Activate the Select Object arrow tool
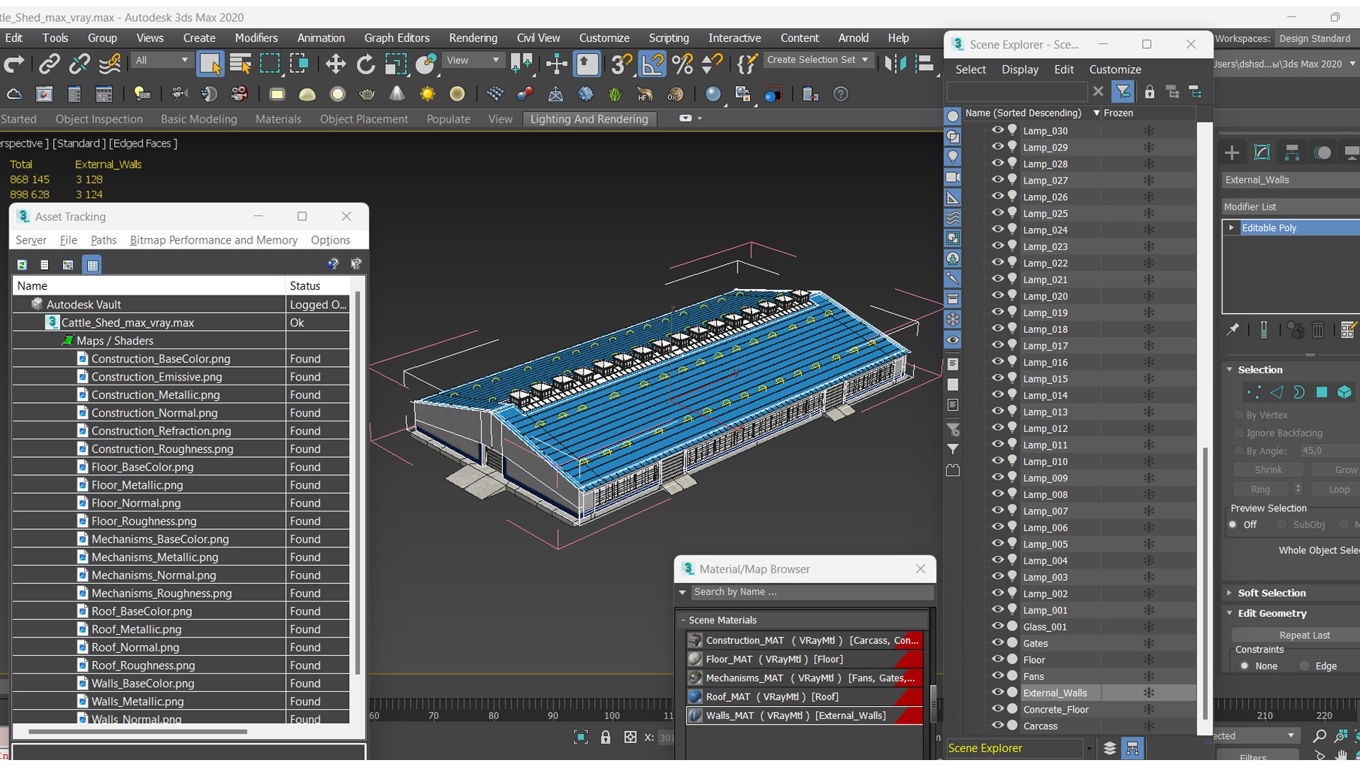 (x=210, y=64)
